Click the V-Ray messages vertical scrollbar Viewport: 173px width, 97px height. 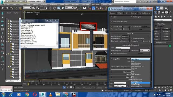pyautogui.click(x=57, y=34)
